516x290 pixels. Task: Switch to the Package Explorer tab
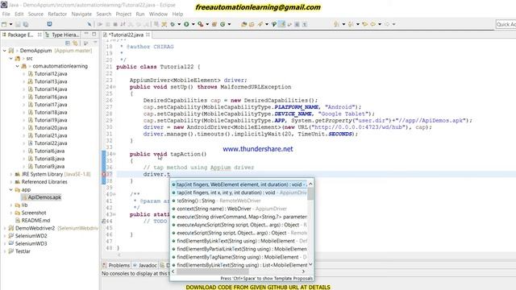pyautogui.click(x=19, y=35)
